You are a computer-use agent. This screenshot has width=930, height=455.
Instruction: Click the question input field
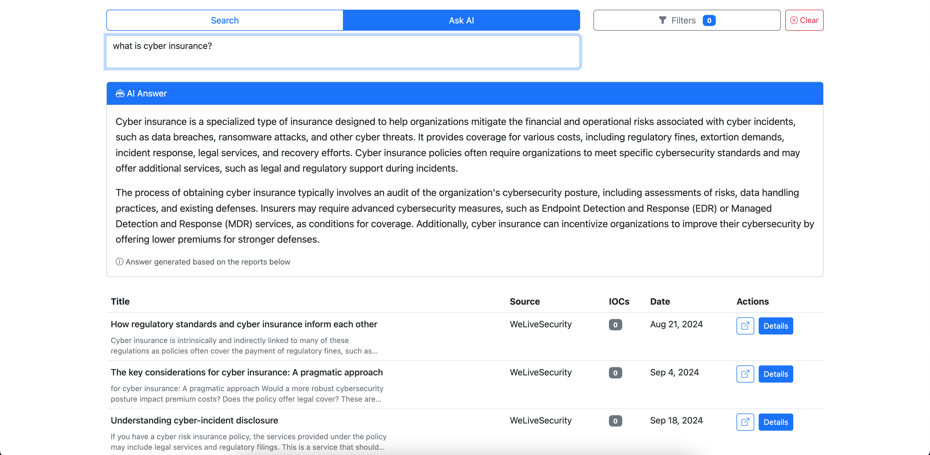[343, 52]
